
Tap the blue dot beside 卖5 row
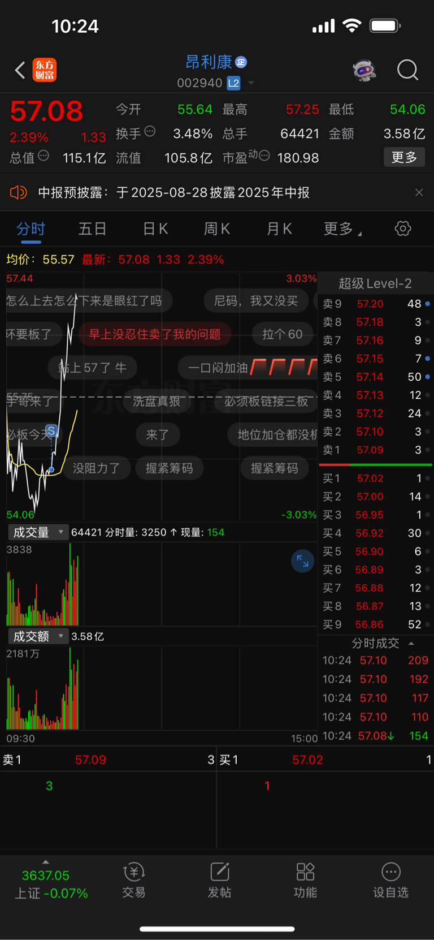(428, 377)
